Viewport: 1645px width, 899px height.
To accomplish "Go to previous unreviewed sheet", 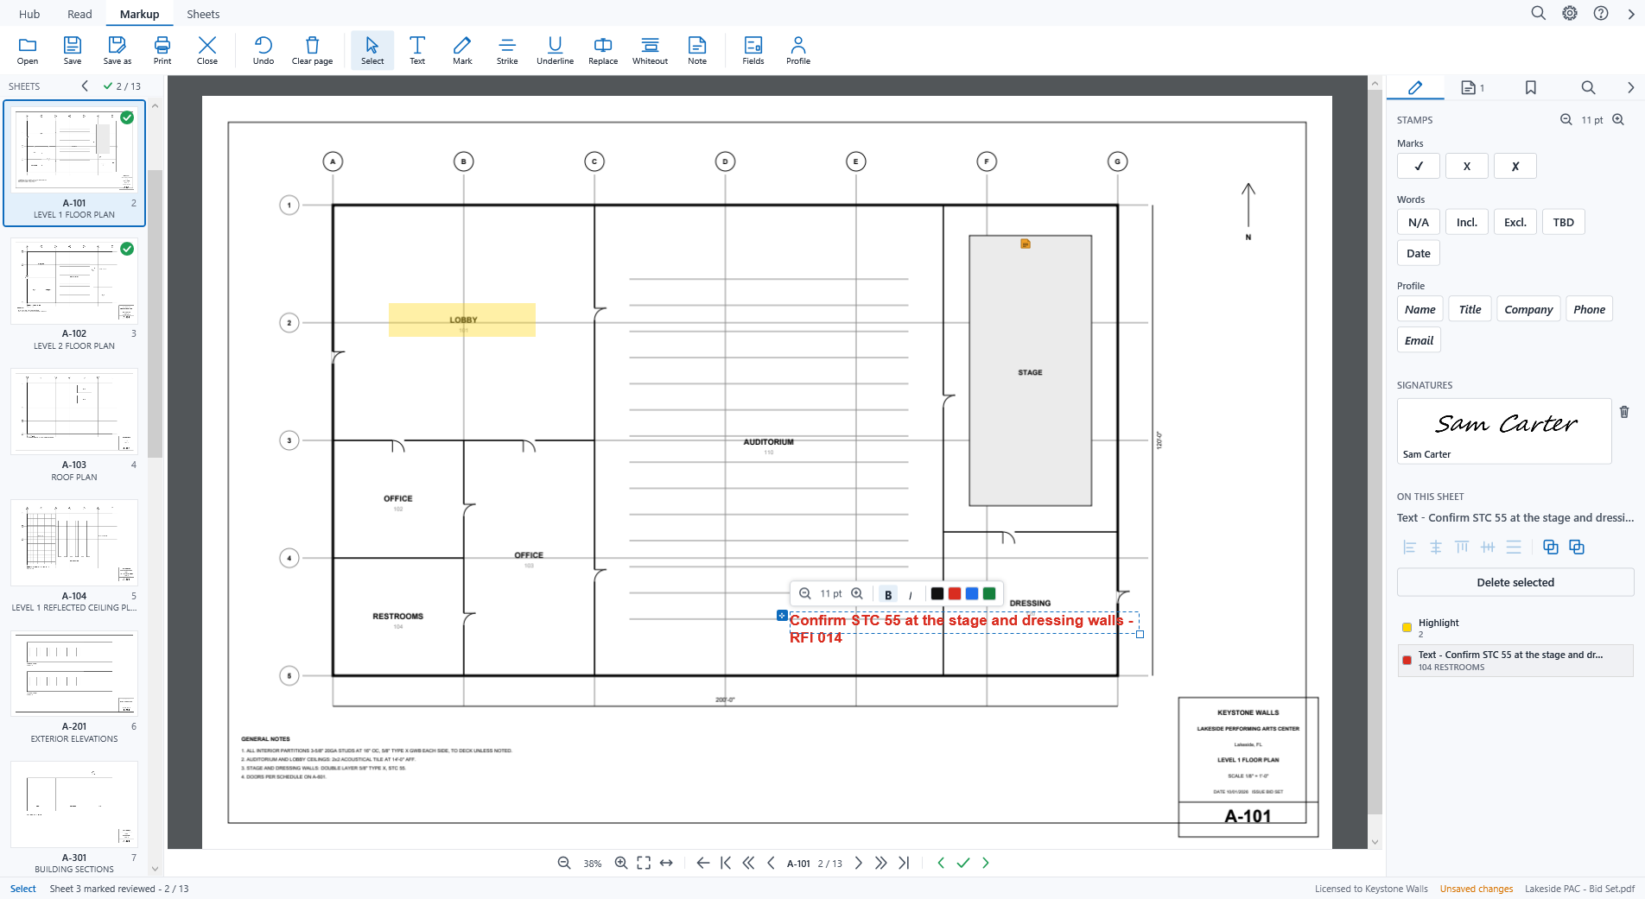I will (941, 863).
